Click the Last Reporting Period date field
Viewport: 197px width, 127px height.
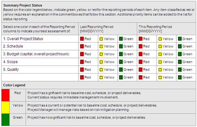coord(91,31)
